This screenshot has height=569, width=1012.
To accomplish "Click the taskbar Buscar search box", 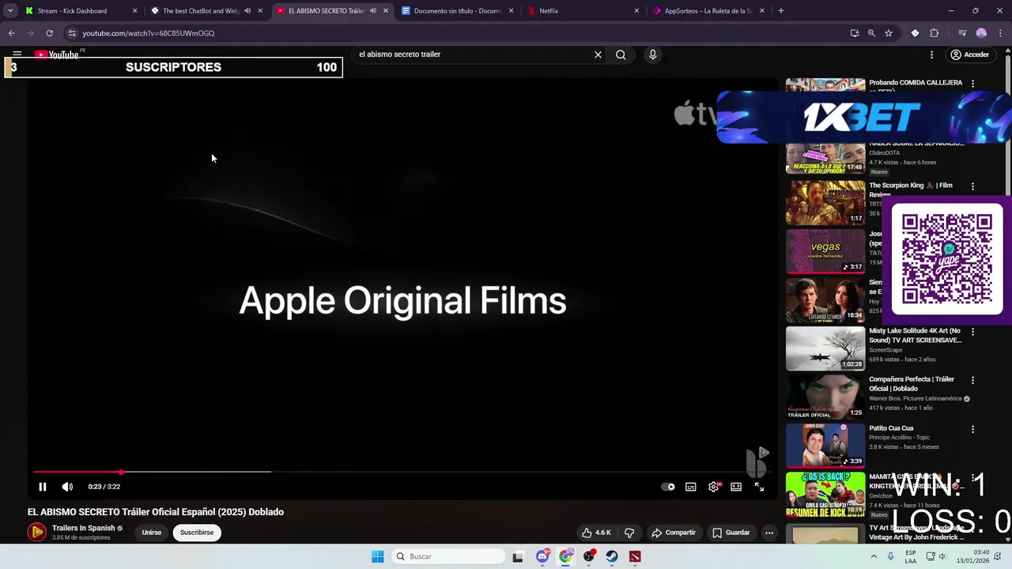I will [x=449, y=556].
